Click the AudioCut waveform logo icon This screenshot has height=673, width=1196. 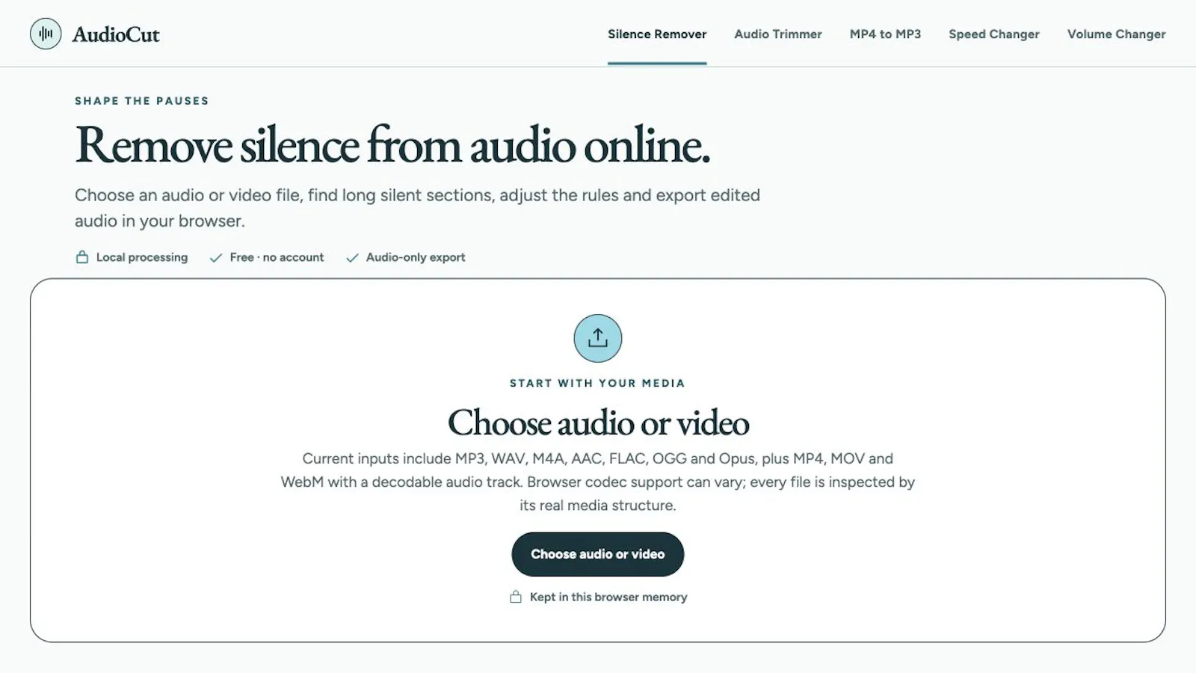point(46,34)
